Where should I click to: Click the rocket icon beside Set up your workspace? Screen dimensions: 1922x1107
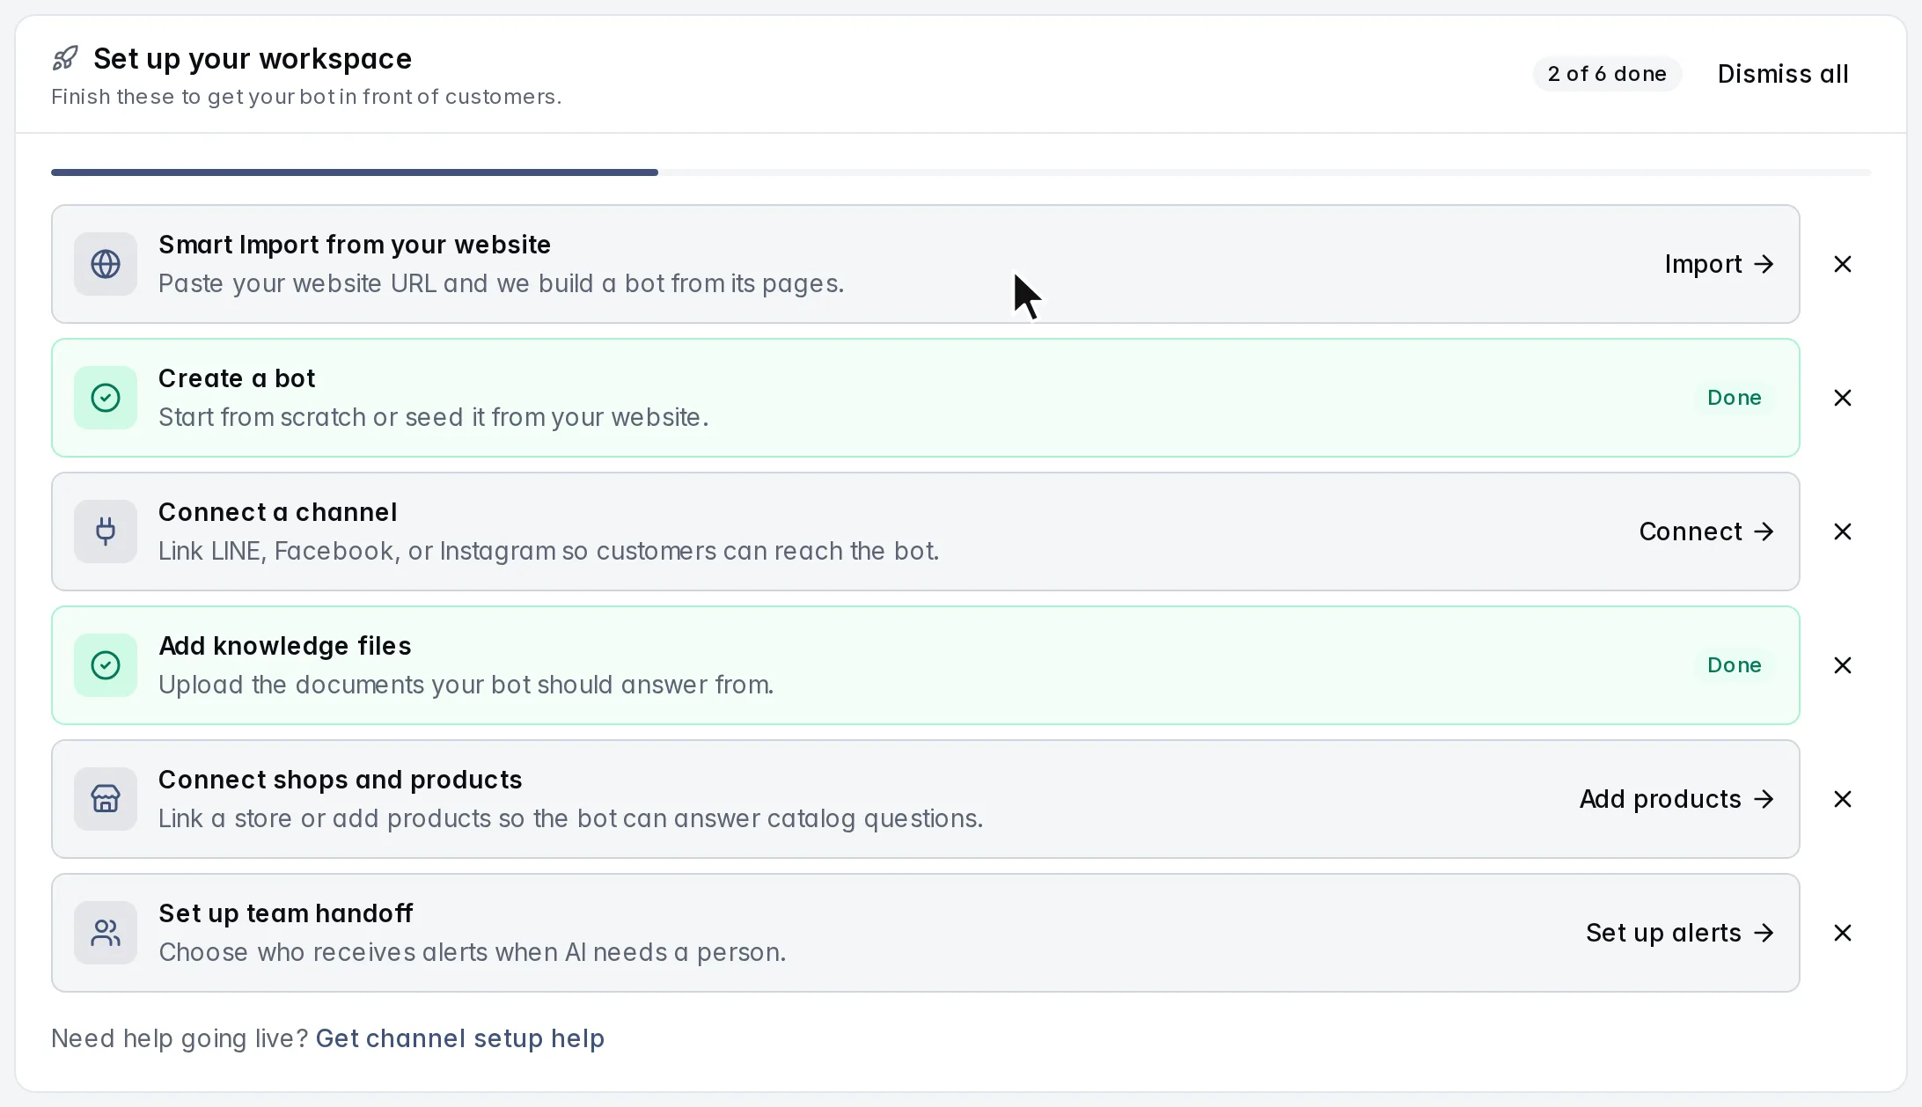pos(65,59)
